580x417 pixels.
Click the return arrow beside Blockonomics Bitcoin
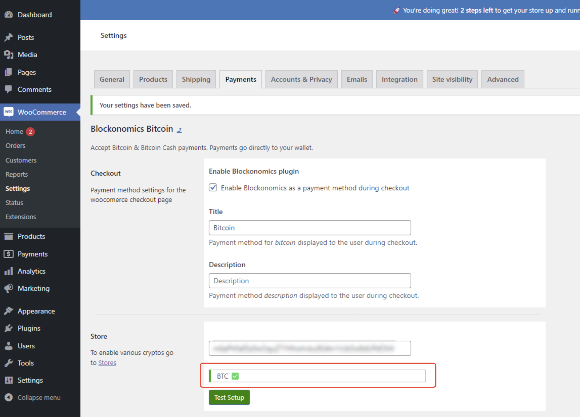click(180, 130)
